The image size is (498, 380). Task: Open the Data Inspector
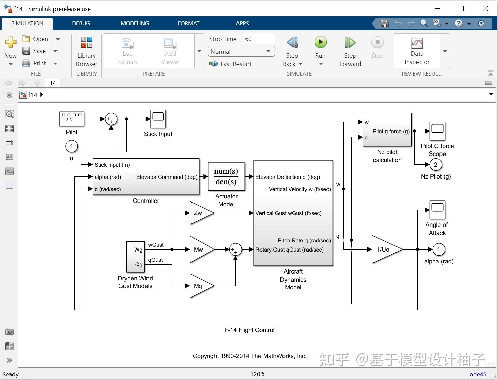[416, 50]
